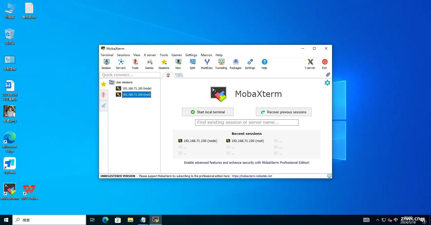Click MobaXterm icon in the taskbar

tap(156, 220)
